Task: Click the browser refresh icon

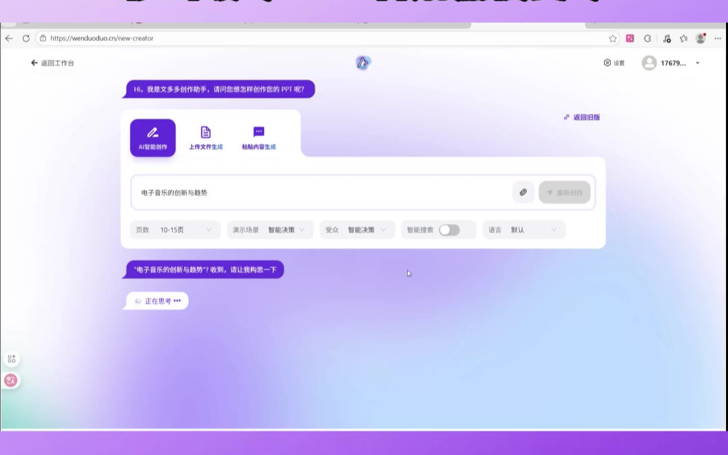Action: click(x=26, y=38)
